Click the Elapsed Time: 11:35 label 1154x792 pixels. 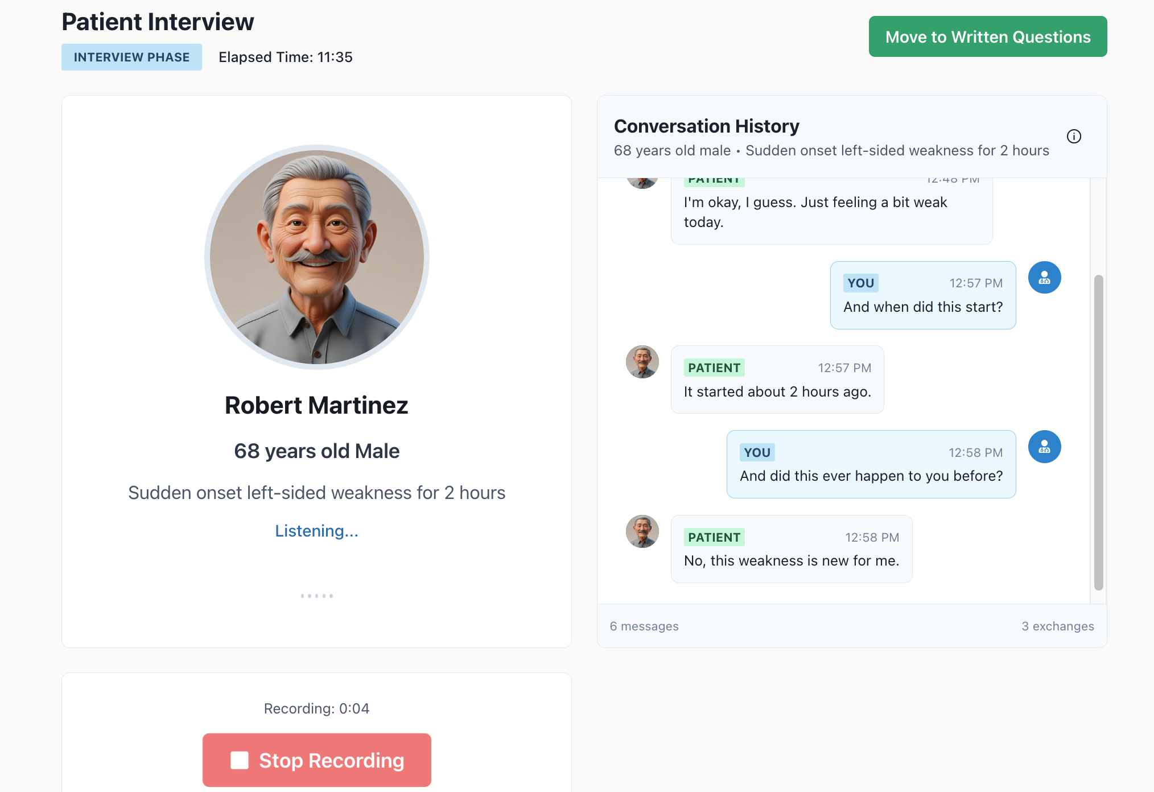pyautogui.click(x=286, y=57)
